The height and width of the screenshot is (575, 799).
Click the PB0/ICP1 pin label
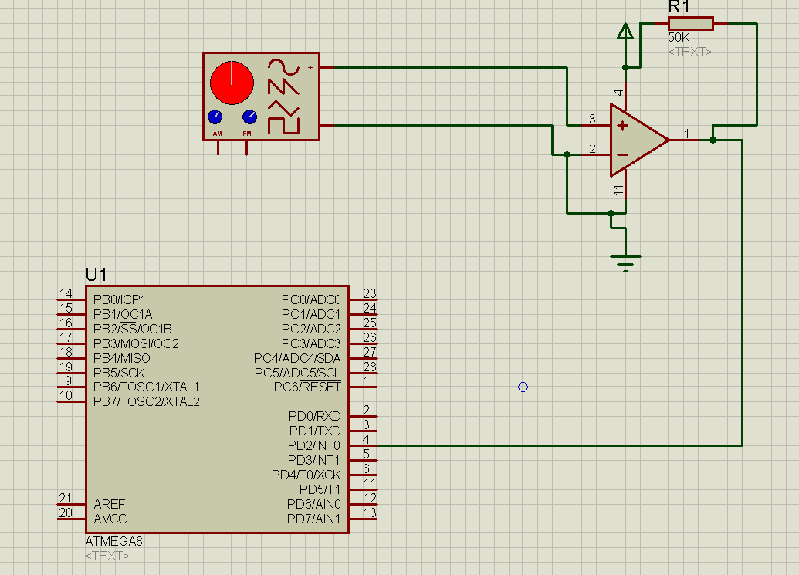pos(120,299)
